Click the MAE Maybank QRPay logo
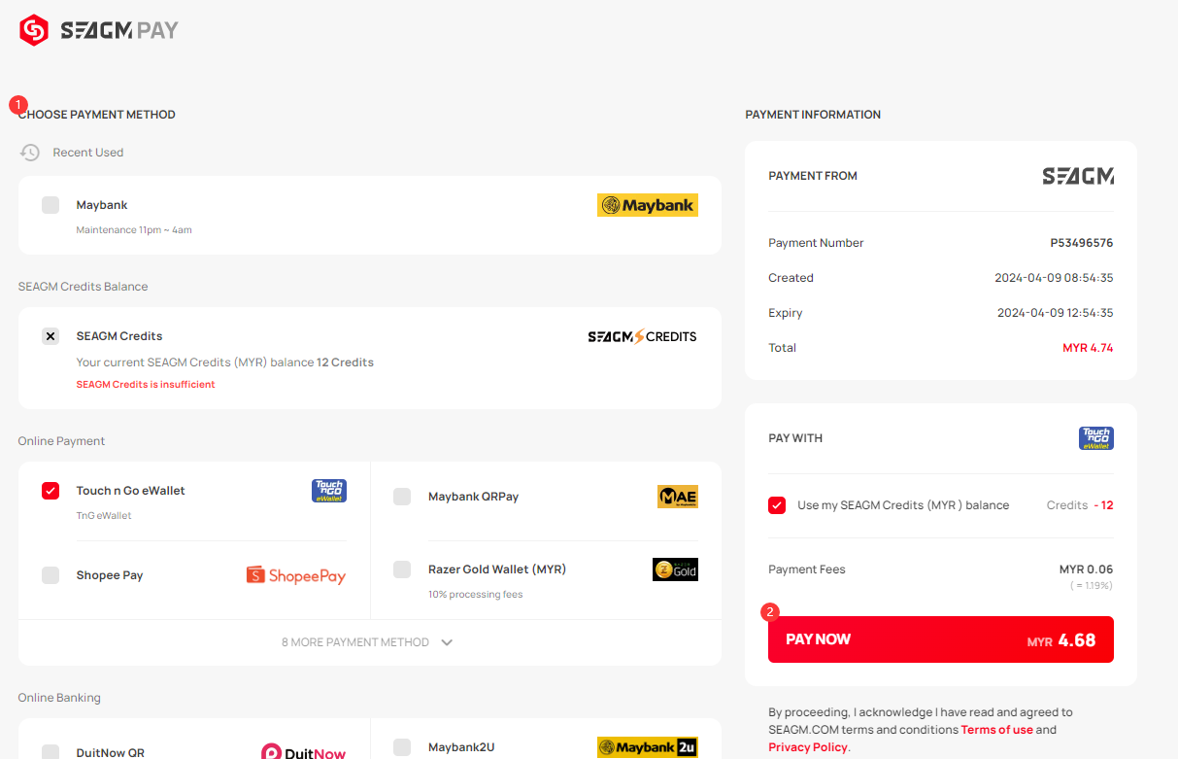 coord(678,497)
